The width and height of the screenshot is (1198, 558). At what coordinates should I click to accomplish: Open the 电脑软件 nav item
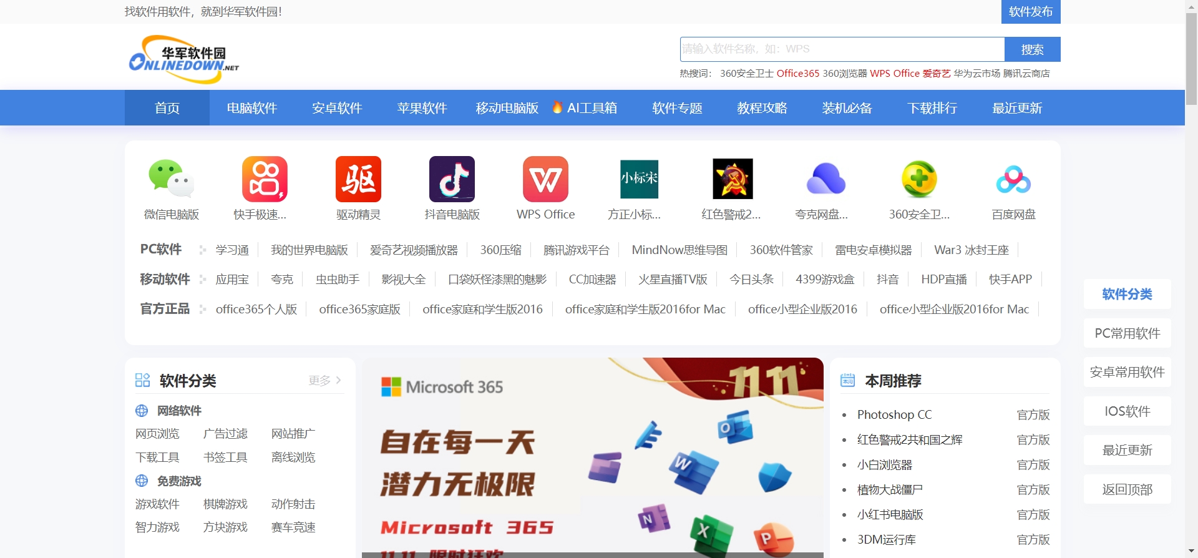point(252,108)
